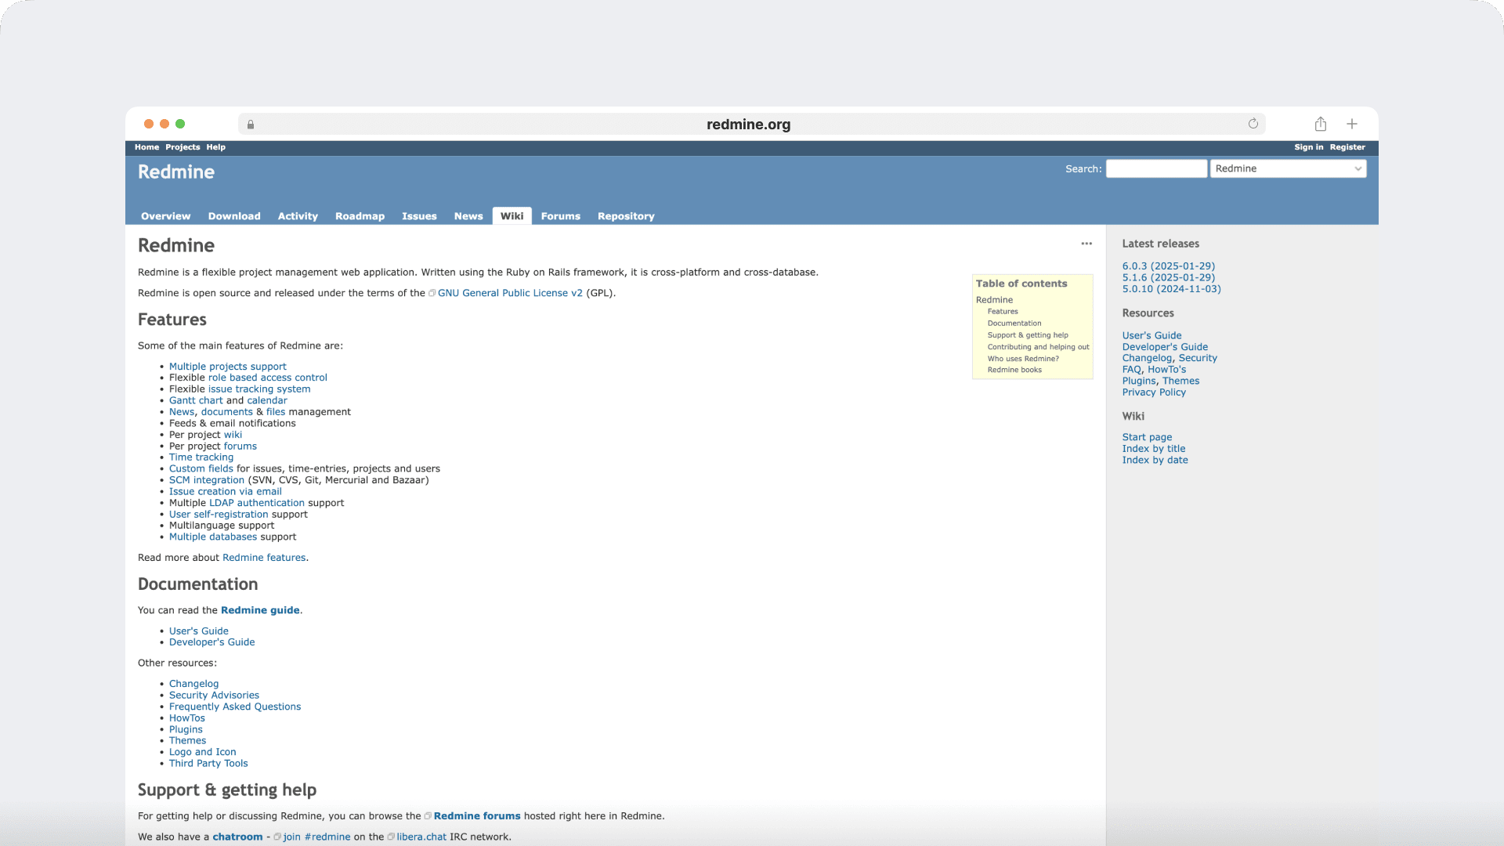Open the 5.1.6 release notes link

click(1168, 277)
